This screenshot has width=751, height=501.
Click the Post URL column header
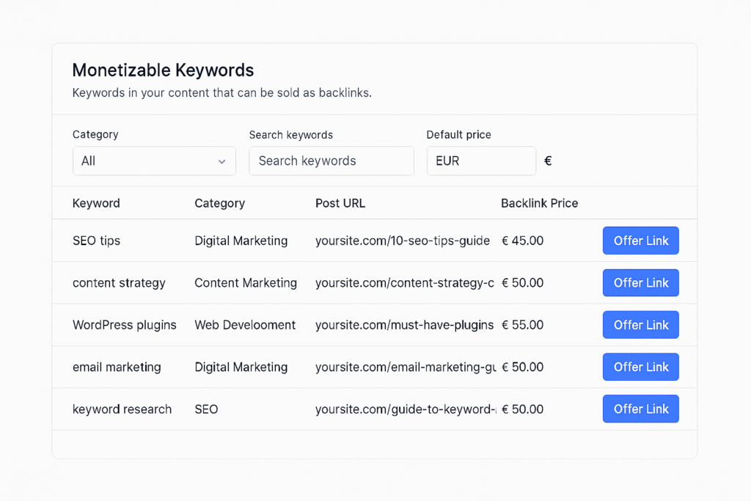pyautogui.click(x=340, y=203)
